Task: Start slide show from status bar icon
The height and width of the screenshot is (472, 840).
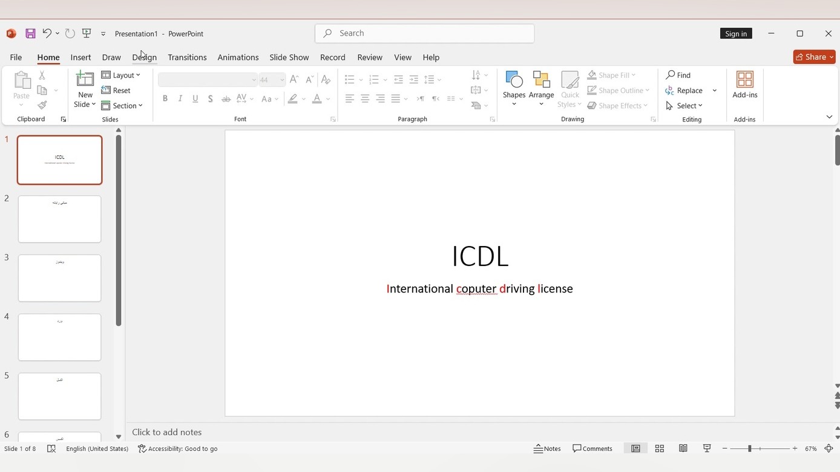Action: tap(706, 448)
